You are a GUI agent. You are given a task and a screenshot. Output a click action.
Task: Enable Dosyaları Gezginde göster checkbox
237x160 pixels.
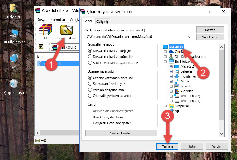coord(90,123)
